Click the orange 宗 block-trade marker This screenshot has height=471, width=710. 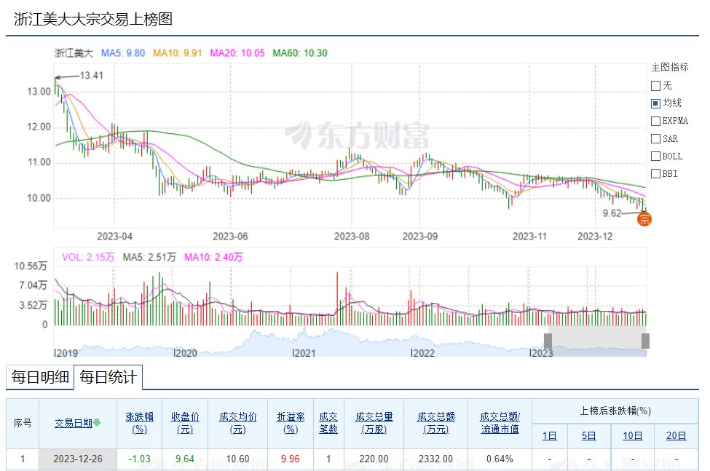pos(644,218)
